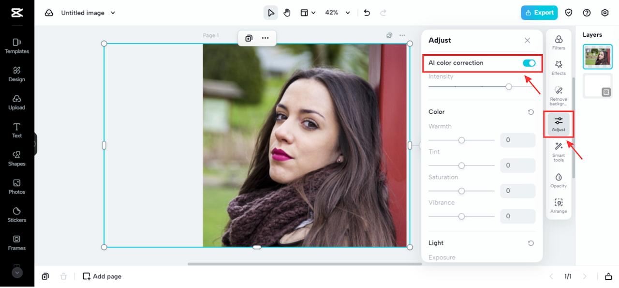
Task: Open the Smart tools option
Action: click(x=559, y=152)
